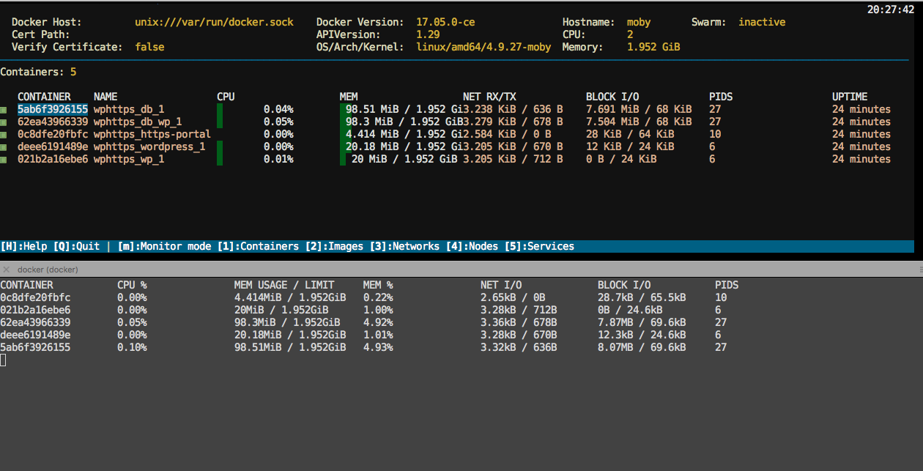Toggle [m]:Monitor mode

tap(164, 246)
